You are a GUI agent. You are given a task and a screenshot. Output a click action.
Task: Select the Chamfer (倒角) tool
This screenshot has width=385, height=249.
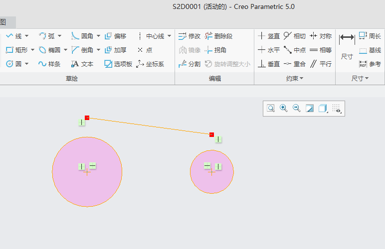[x=82, y=50]
